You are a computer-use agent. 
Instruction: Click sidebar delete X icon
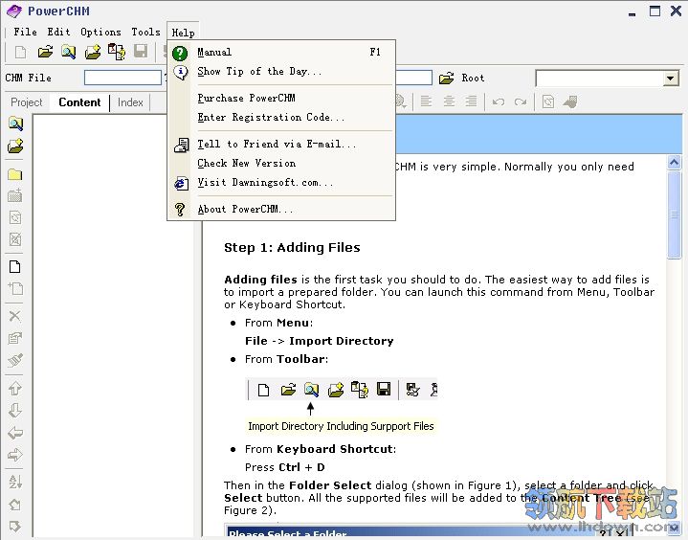pos(15,316)
